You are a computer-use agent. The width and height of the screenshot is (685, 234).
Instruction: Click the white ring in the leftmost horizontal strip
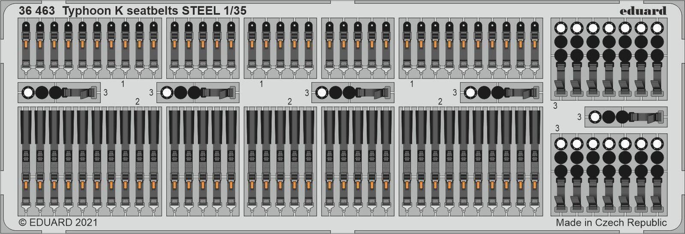[x=28, y=92]
